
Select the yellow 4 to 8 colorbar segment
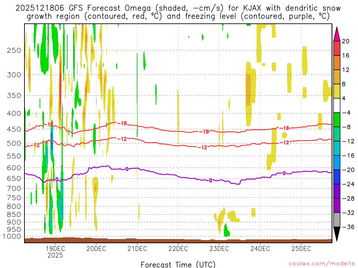(337, 91)
